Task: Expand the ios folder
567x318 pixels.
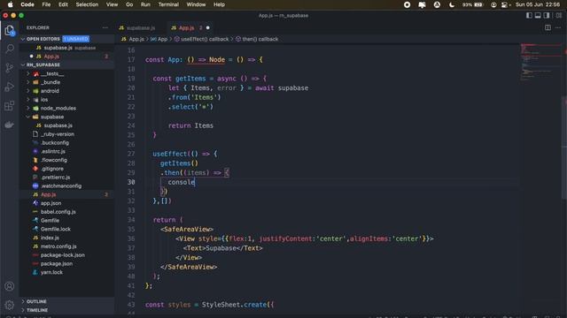Action: pyautogui.click(x=44, y=100)
